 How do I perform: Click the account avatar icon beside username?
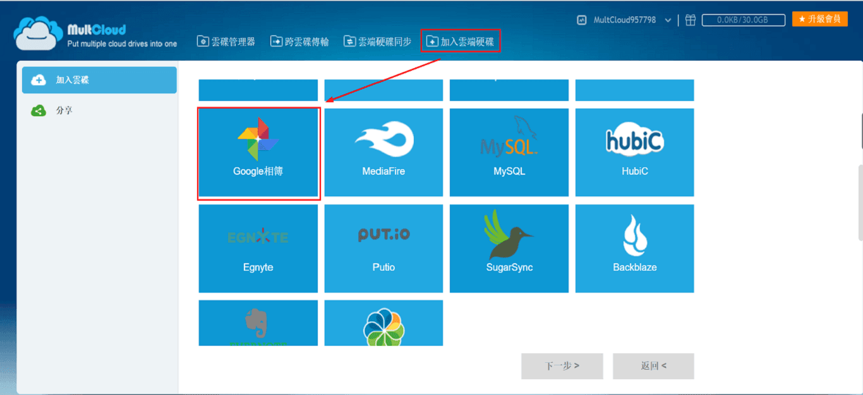582,20
